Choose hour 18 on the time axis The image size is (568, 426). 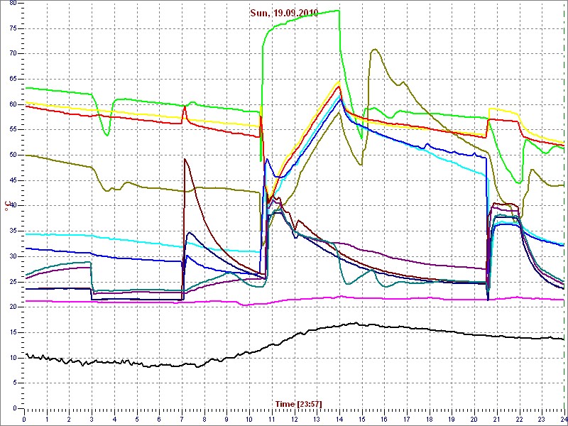tap(429, 419)
